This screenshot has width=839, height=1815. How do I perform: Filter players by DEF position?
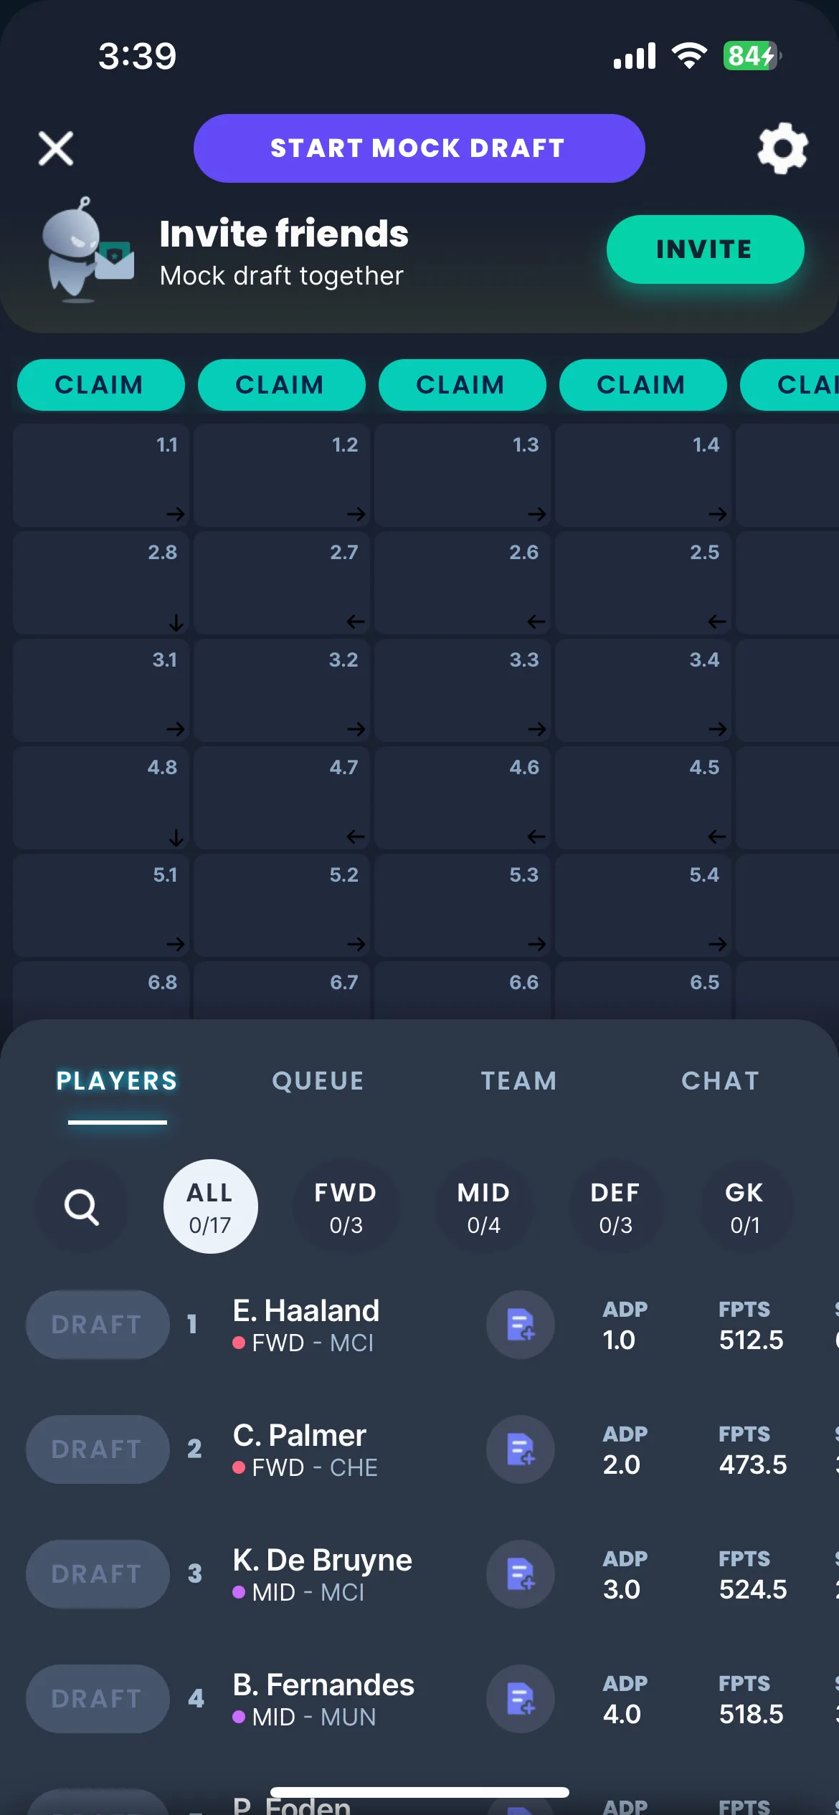click(616, 1207)
